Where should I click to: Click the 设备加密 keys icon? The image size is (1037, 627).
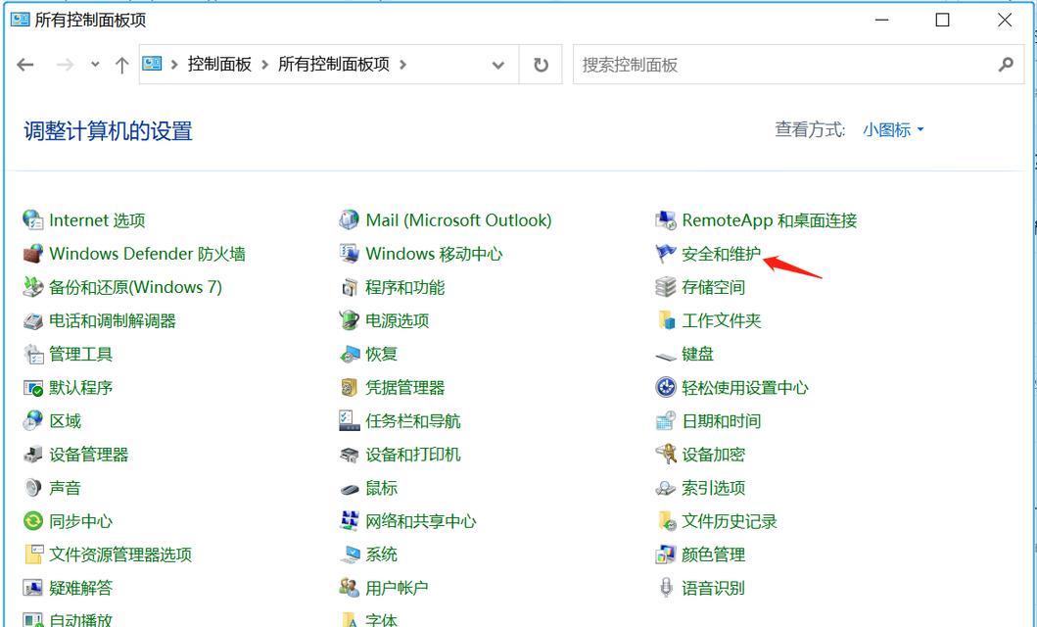pos(665,455)
